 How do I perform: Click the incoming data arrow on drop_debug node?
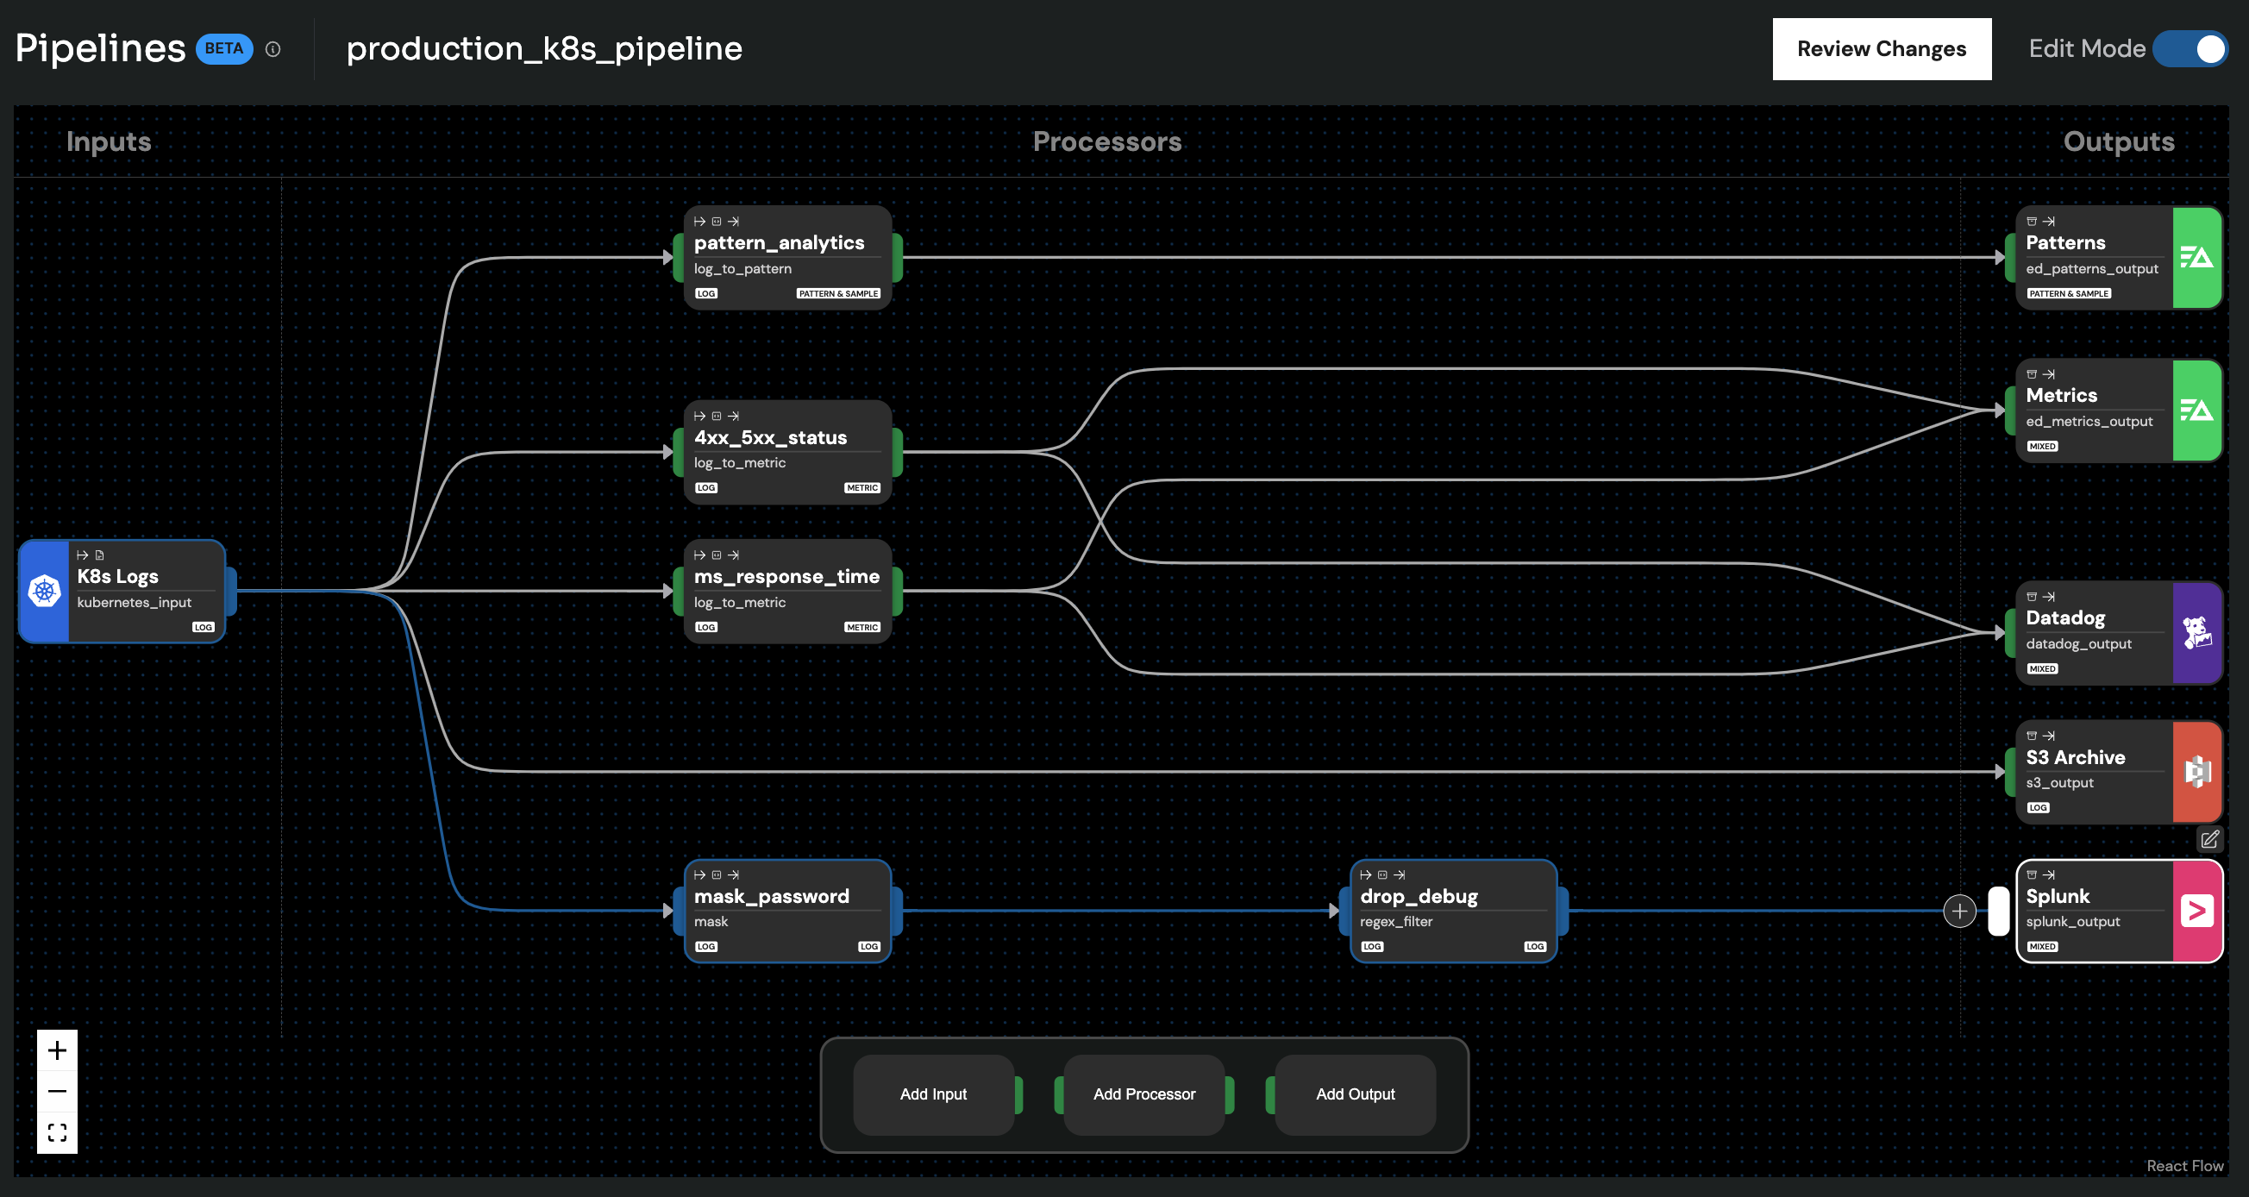click(x=1364, y=874)
